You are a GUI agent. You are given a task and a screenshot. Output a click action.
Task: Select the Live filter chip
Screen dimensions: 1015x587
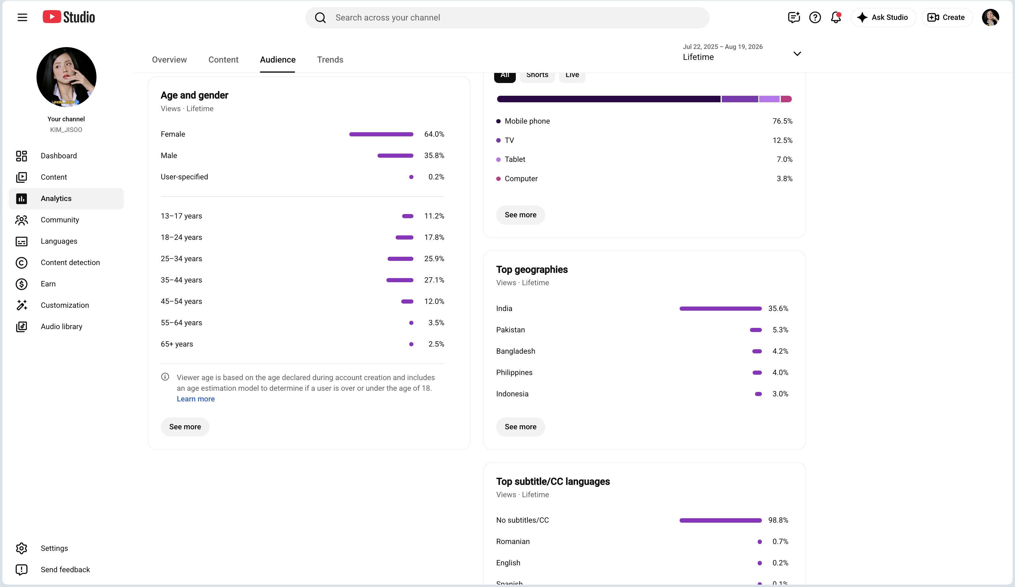[x=572, y=75]
